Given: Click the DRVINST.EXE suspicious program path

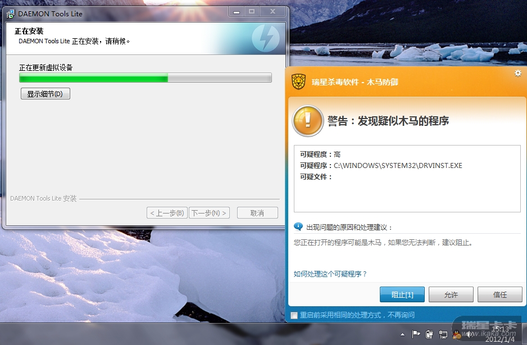Looking at the screenshot, I should pos(398,165).
